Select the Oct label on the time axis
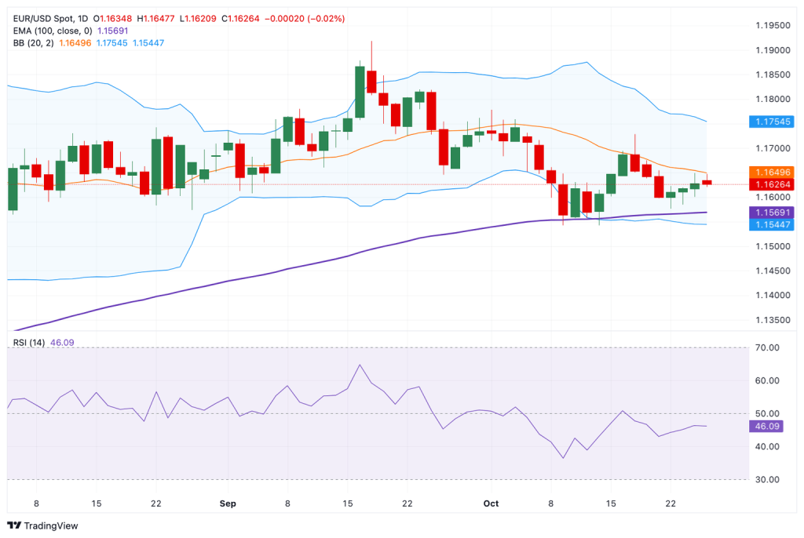Screen dimensions: 804x538 tap(491, 504)
